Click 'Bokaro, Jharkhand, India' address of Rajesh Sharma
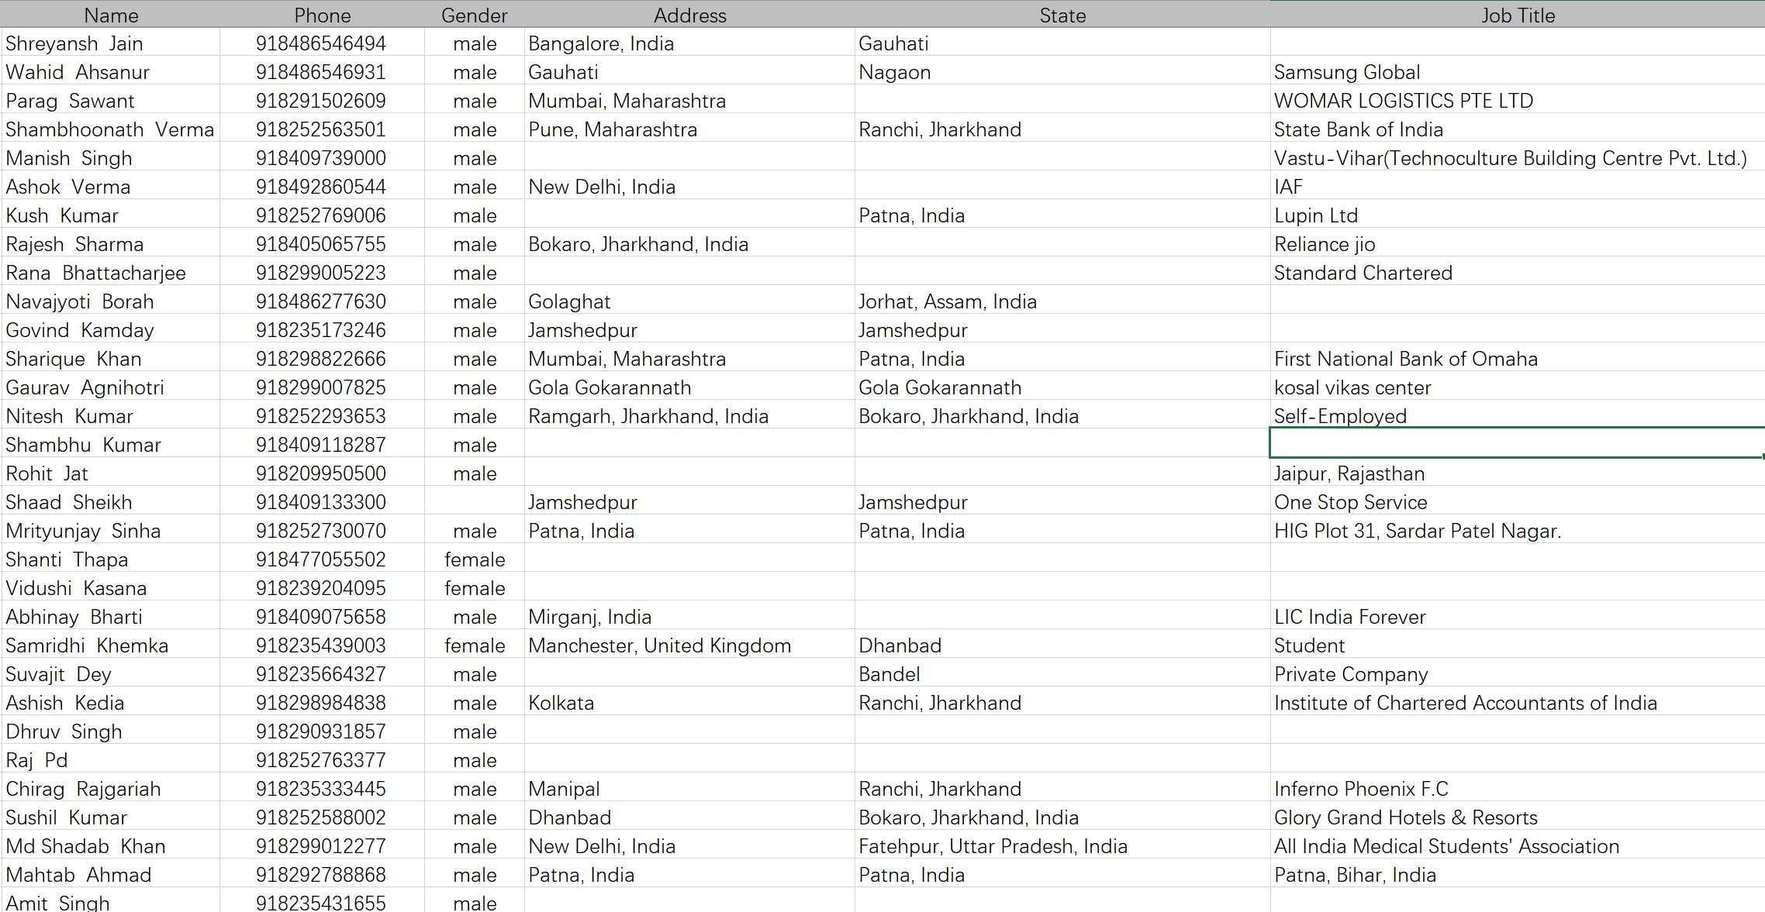The image size is (1765, 912). (x=689, y=244)
